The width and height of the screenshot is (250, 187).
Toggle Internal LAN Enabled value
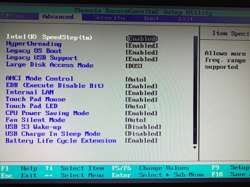click(x=141, y=93)
